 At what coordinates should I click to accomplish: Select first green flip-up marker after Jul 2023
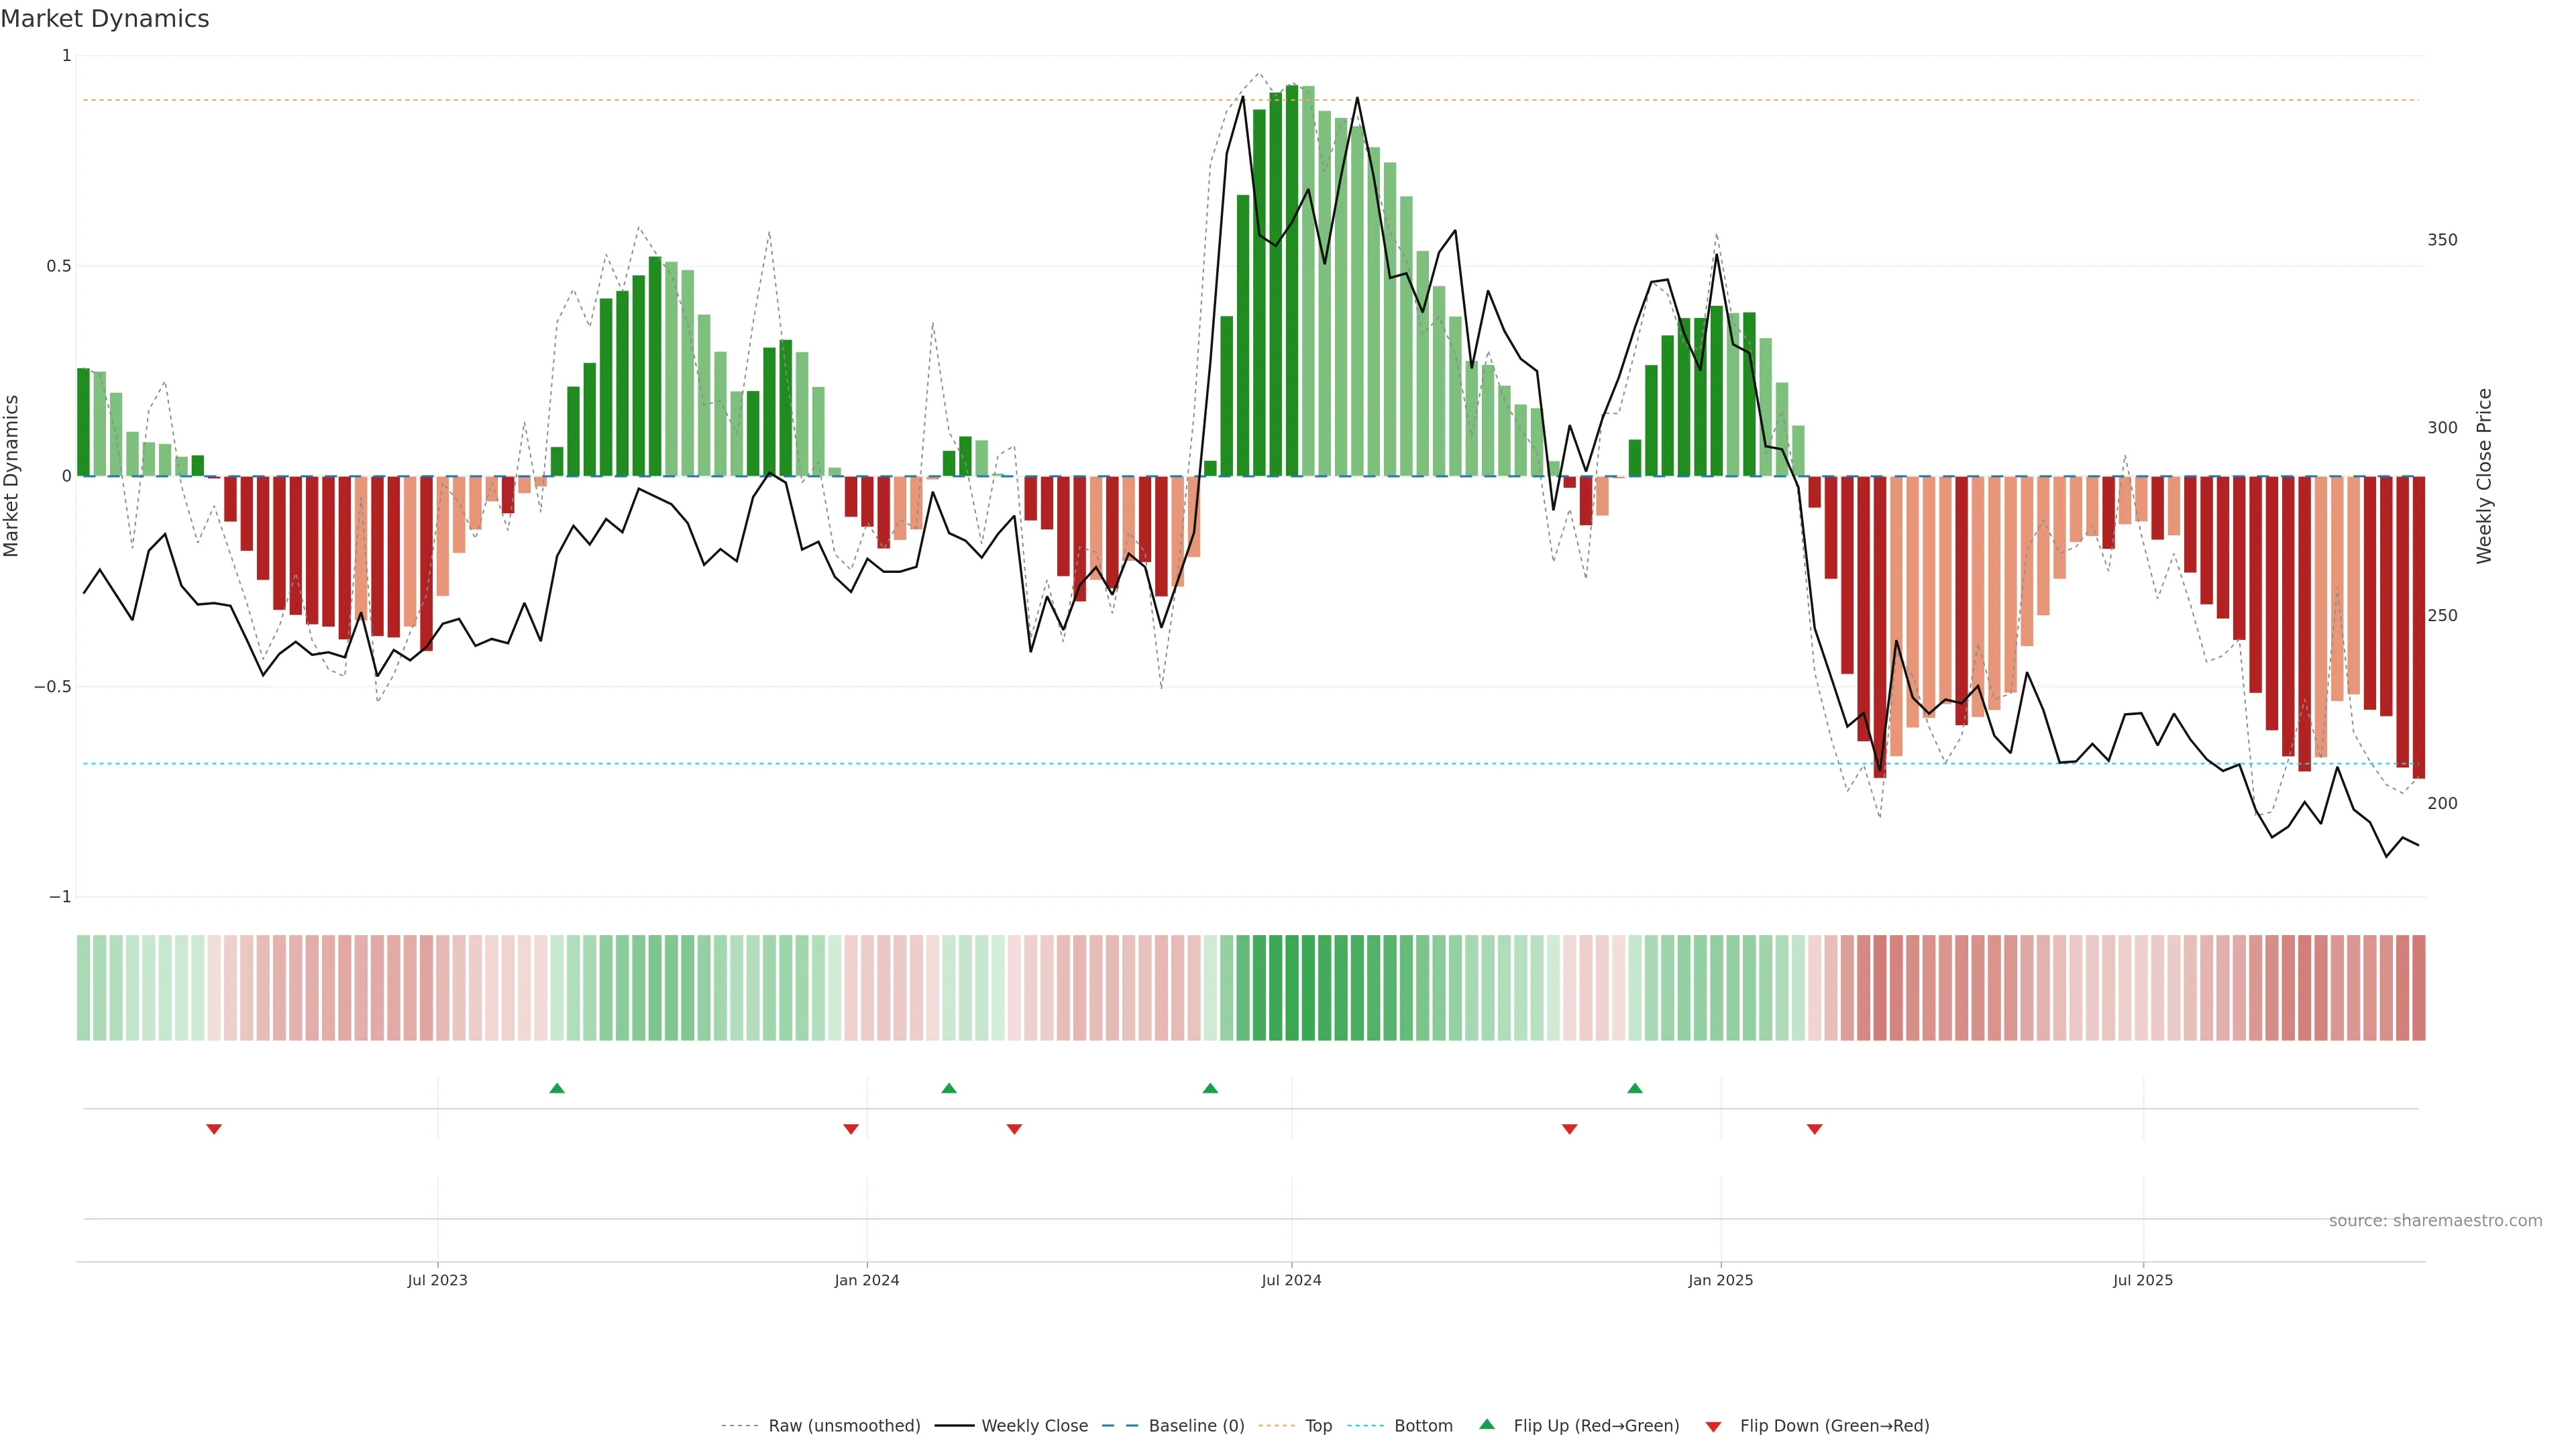[557, 1088]
